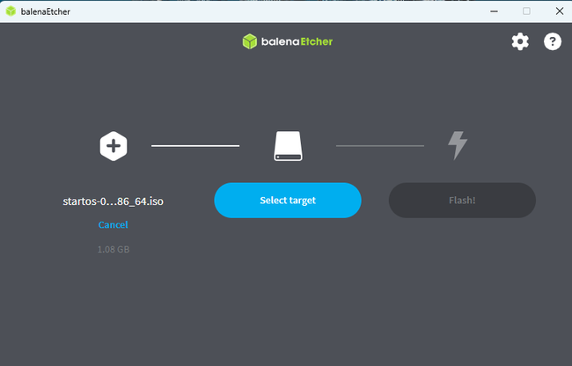Click the help question mark icon
Screen dimensions: 572x366
point(552,41)
